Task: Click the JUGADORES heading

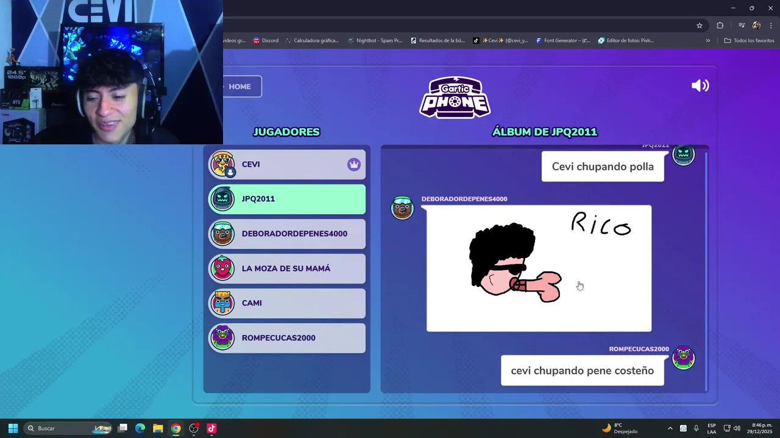Action: tap(286, 132)
